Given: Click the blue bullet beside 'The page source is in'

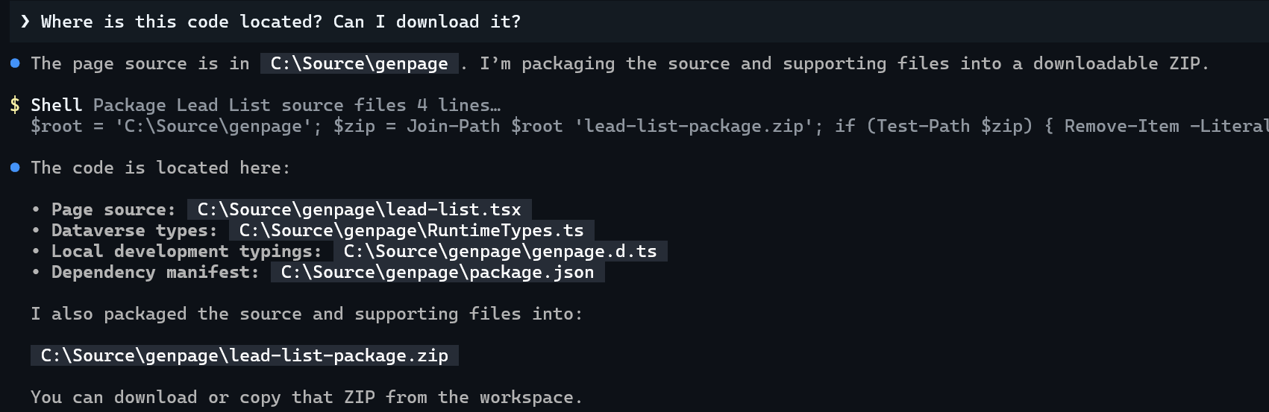Looking at the screenshot, I should tap(15, 63).
